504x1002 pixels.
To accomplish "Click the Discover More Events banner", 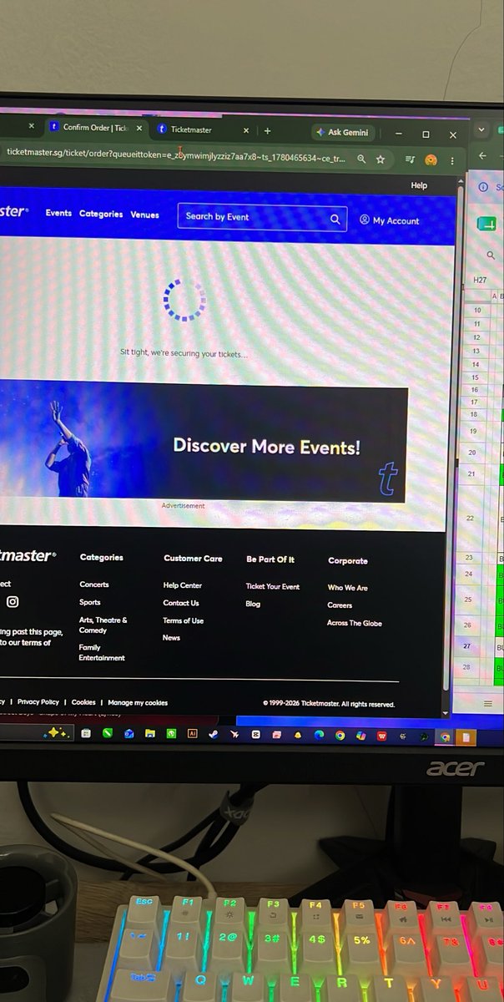I will tap(204, 443).
